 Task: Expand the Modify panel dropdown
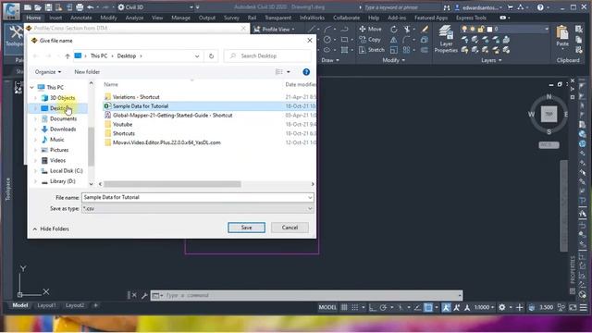pyautogui.click(x=393, y=60)
